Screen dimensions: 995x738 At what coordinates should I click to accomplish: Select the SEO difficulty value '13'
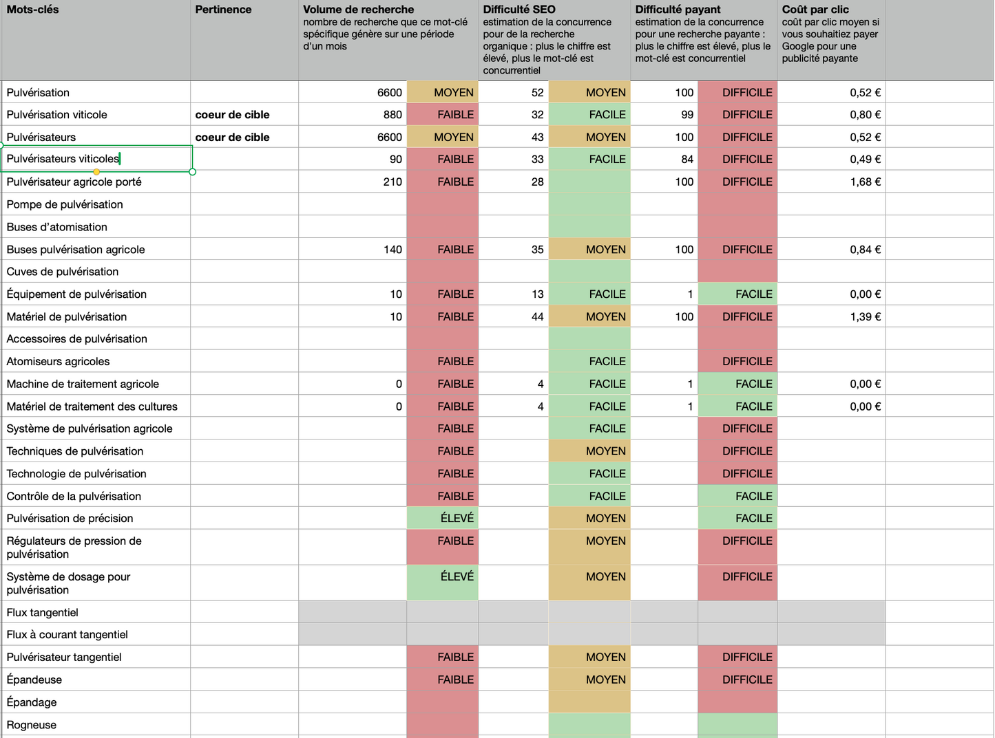513,294
